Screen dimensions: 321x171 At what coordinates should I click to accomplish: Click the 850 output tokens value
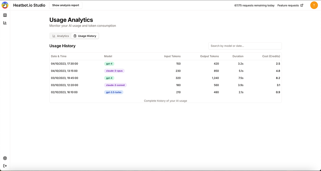pos(216,71)
